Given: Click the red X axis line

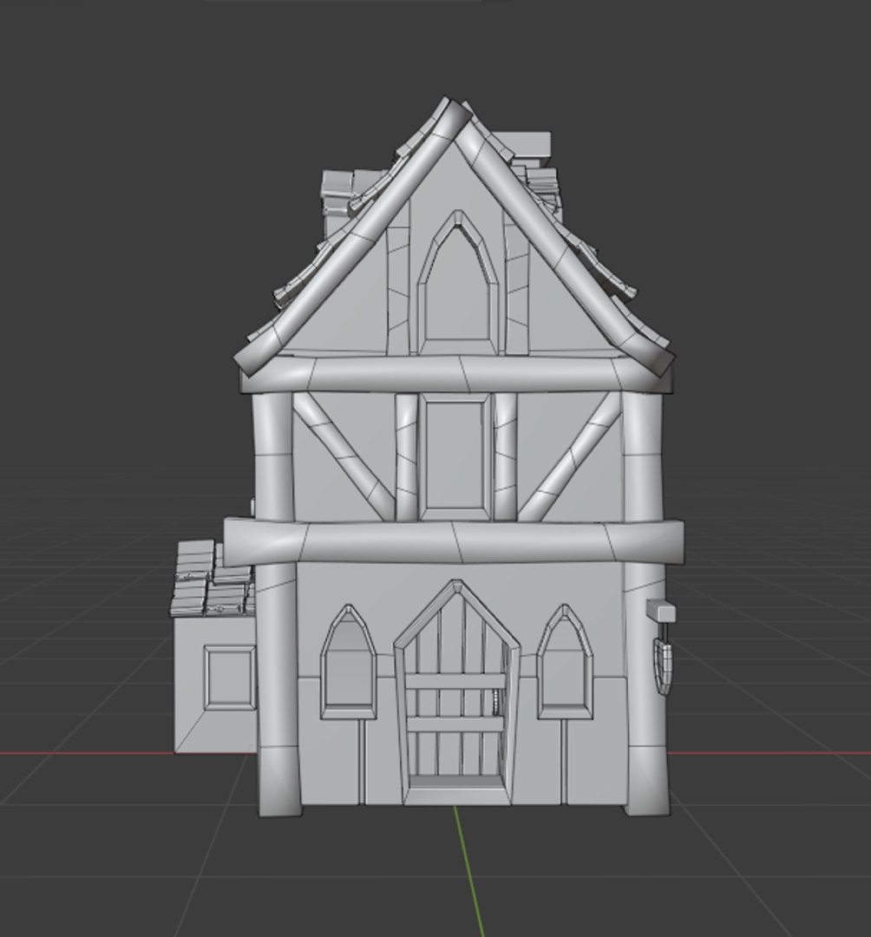Looking at the screenshot, I should (x=769, y=753).
